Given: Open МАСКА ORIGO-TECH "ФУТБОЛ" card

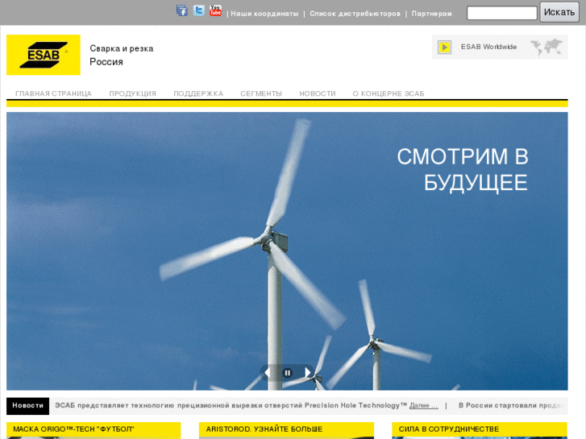Looking at the screenshot, I should coord(94,429).
